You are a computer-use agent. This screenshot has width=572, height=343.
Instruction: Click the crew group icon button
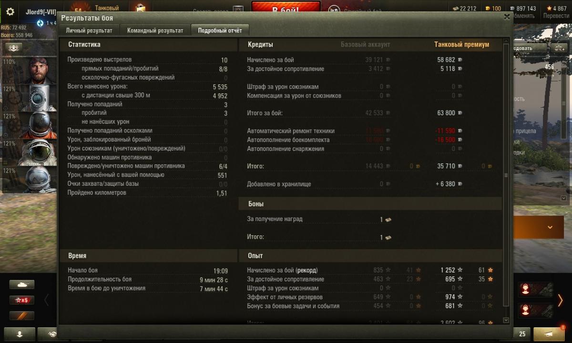point(14,48)
